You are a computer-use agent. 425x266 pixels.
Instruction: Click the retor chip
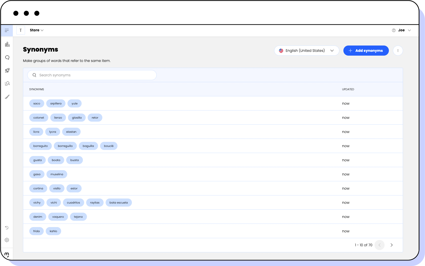(95, 118)
